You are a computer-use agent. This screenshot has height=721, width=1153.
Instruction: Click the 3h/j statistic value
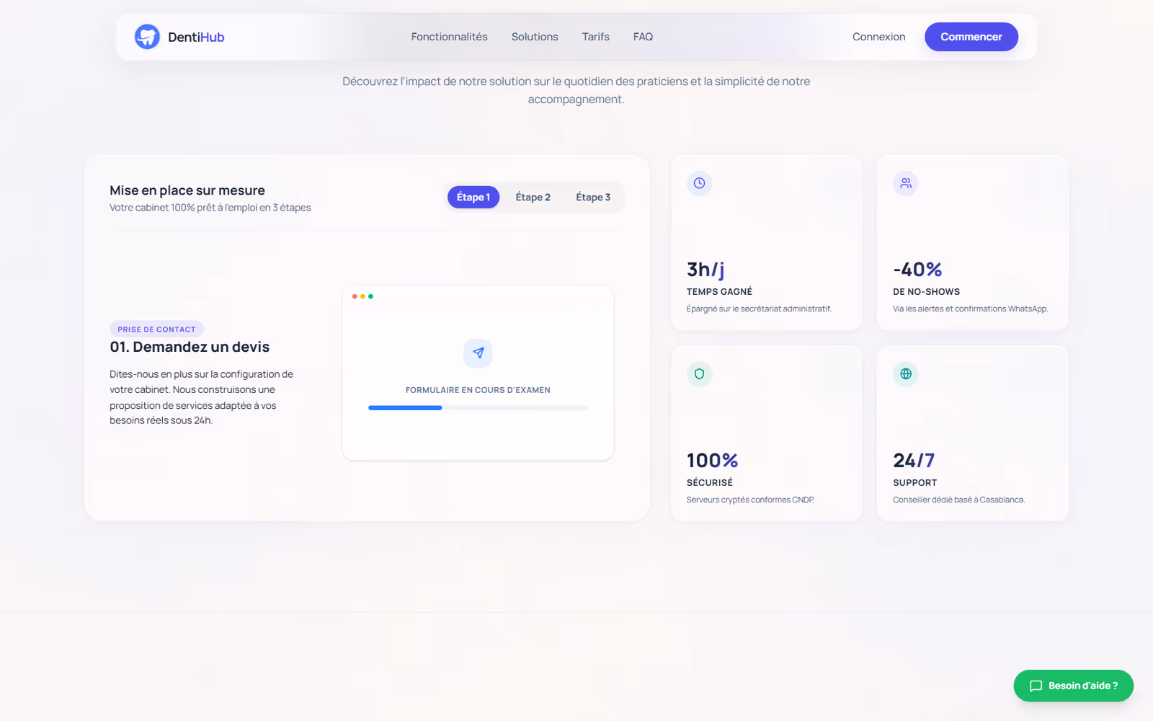pos(705,270)
